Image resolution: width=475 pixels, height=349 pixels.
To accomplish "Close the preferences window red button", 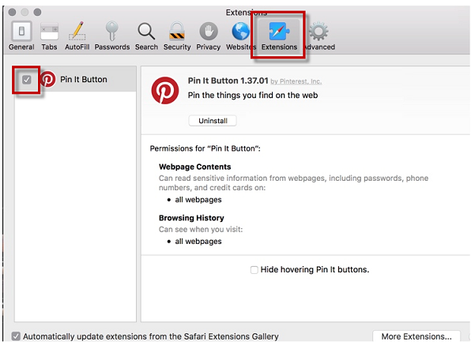I will pos(12,12).
